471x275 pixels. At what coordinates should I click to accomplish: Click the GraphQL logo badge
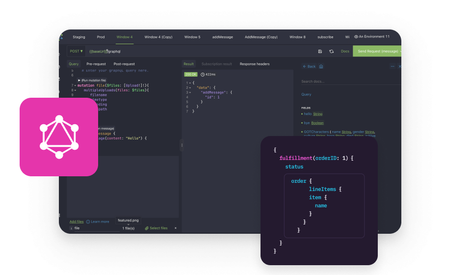(x=59, y=137)
